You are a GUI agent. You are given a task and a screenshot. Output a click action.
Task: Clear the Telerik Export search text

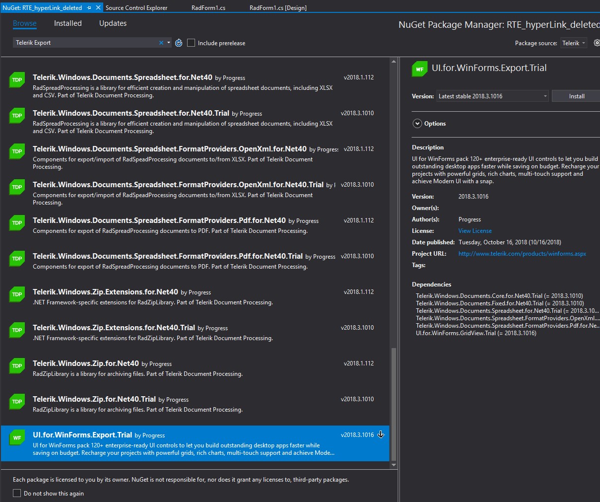pyautogui.click(x=161, y=43)
